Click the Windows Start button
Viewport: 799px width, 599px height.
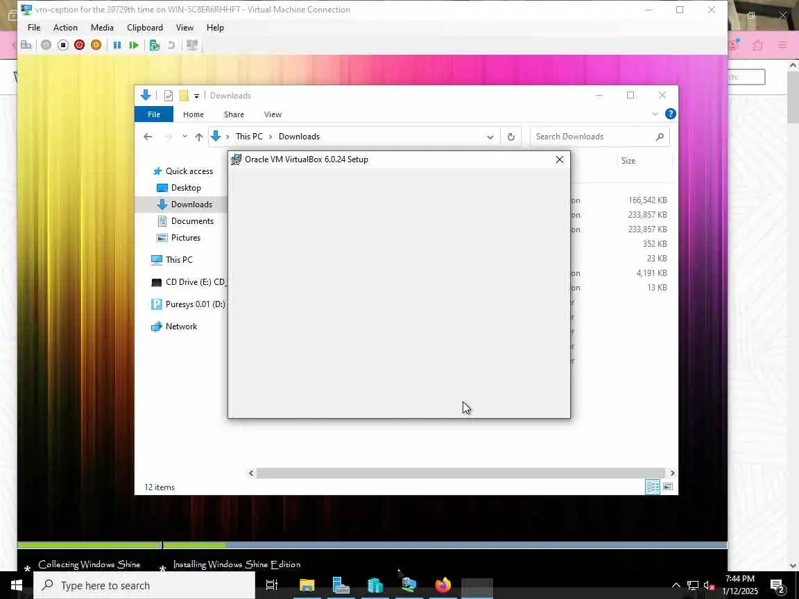17,585
